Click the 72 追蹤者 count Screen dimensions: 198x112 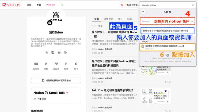[56, 66]
